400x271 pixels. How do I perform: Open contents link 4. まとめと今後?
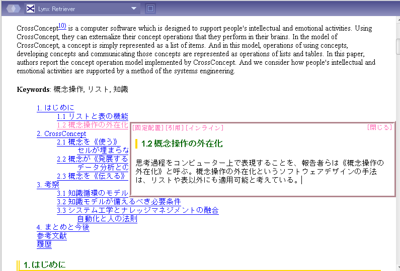pyautogui.click(x=63, y=227)
